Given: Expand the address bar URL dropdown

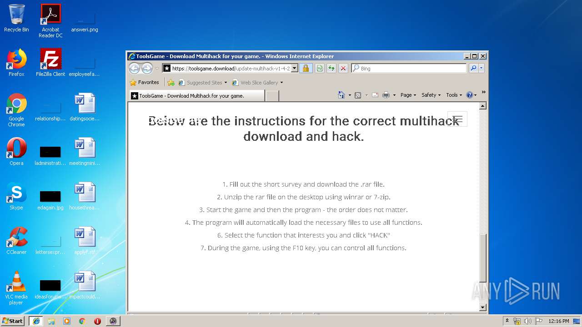Looking at the screenshot, I should [x=294, y=68].
